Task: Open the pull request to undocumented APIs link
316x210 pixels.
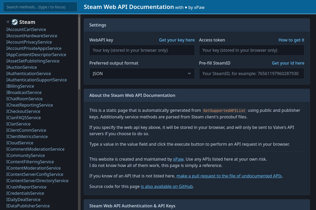Action: [x=229, y=176]
